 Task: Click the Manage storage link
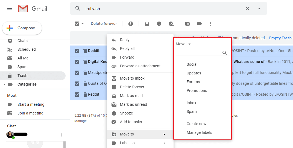coord(81,121)
